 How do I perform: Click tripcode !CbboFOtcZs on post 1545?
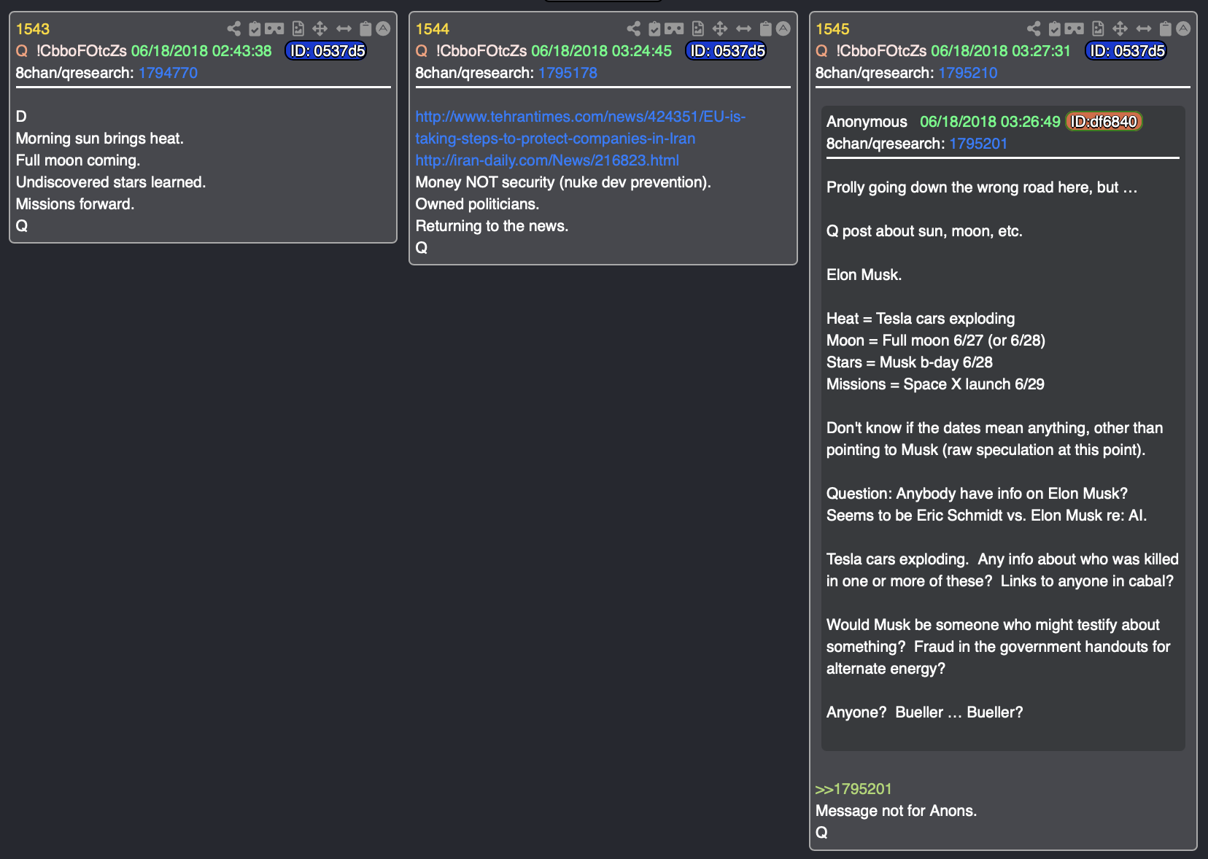[881, 51]
